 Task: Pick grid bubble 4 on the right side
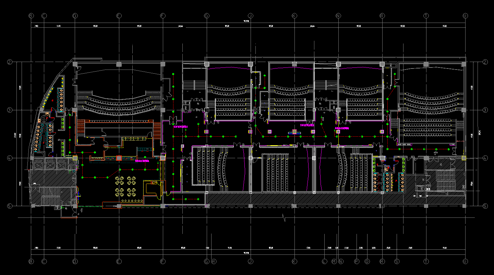pyautogui.click(x=485, y=158)
